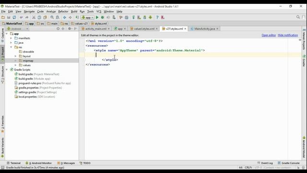Click the Sync Project with Gradle icon

(x=133, y=17)
